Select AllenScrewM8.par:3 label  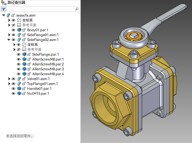click(x=48, y=69)
